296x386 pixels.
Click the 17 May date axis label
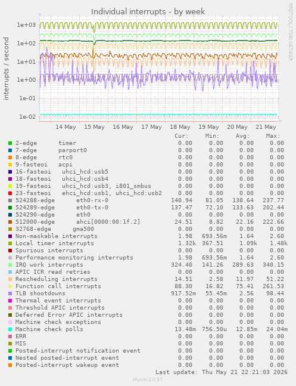(151, 127)
